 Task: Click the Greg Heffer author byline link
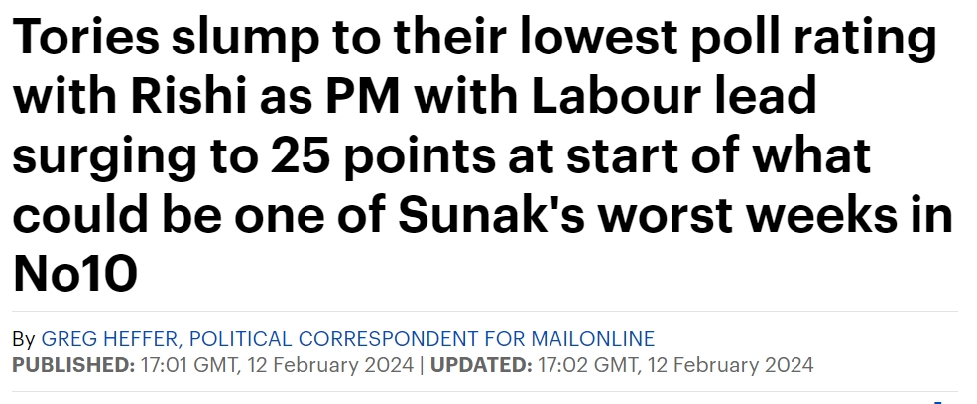pos(348,339)
